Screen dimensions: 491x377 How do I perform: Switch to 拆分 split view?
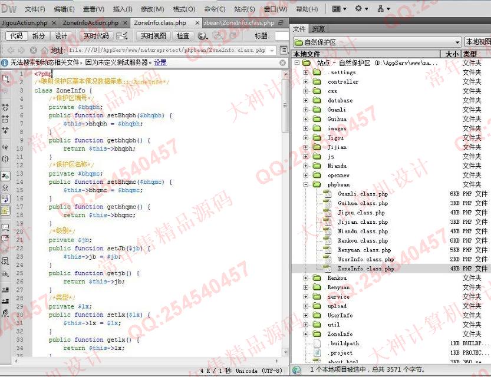pos(39,36)
